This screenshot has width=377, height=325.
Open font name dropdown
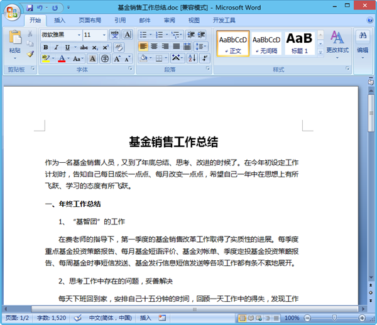point(79,35)
